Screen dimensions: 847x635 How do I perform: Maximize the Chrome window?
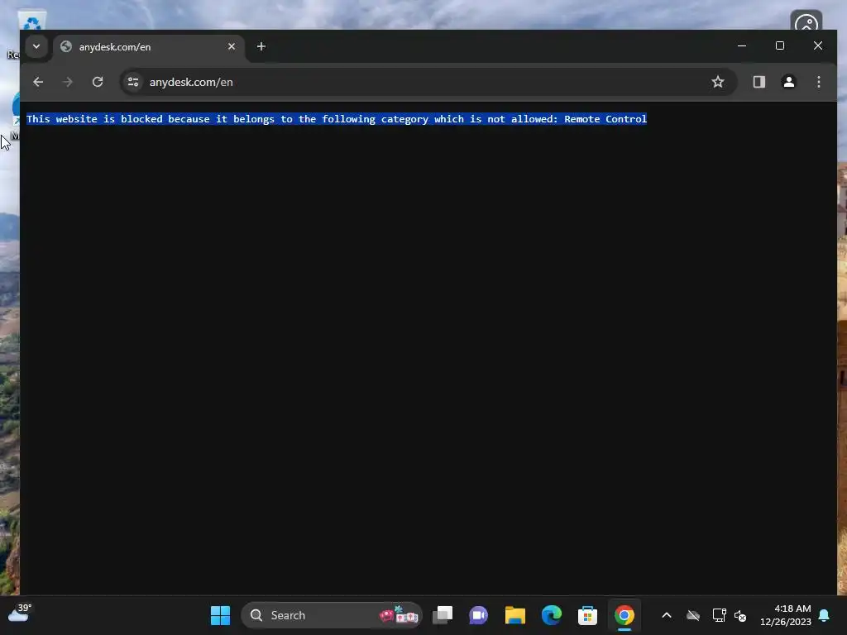coord(779,46)
